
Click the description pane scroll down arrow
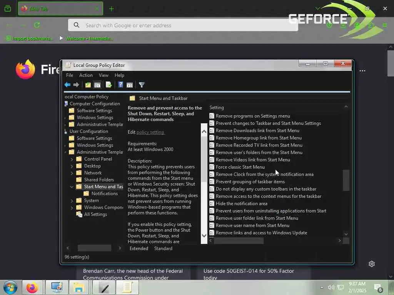204,235
